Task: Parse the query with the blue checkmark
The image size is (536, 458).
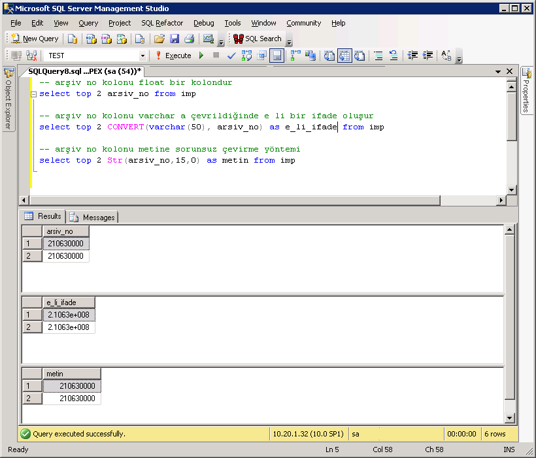Action: click(x=231, y=56)
